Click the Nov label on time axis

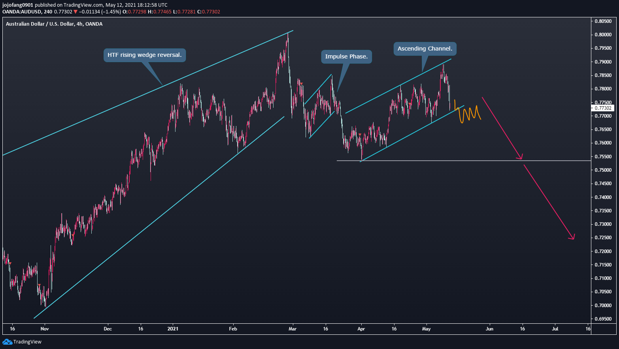coord(45,328)
